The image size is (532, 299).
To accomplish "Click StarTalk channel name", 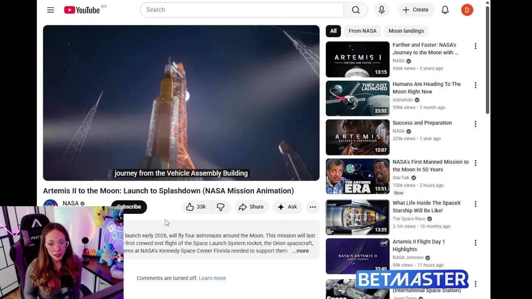I will pos(401,178).
